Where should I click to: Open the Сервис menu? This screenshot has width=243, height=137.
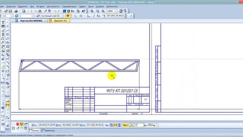82,6
